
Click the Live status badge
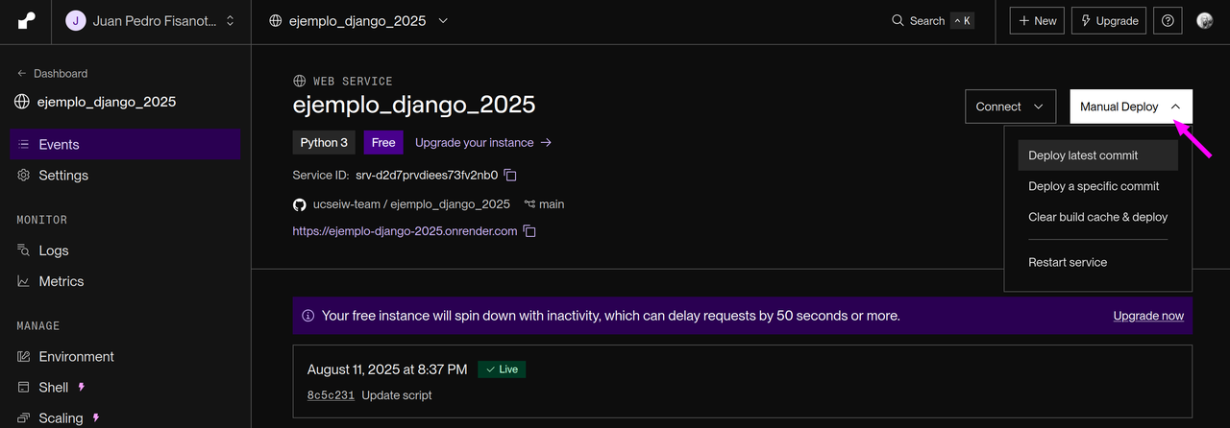502,369
